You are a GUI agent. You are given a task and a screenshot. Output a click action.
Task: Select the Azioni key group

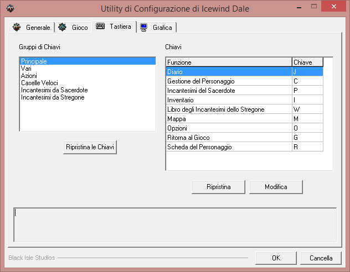tap(87, 76)
